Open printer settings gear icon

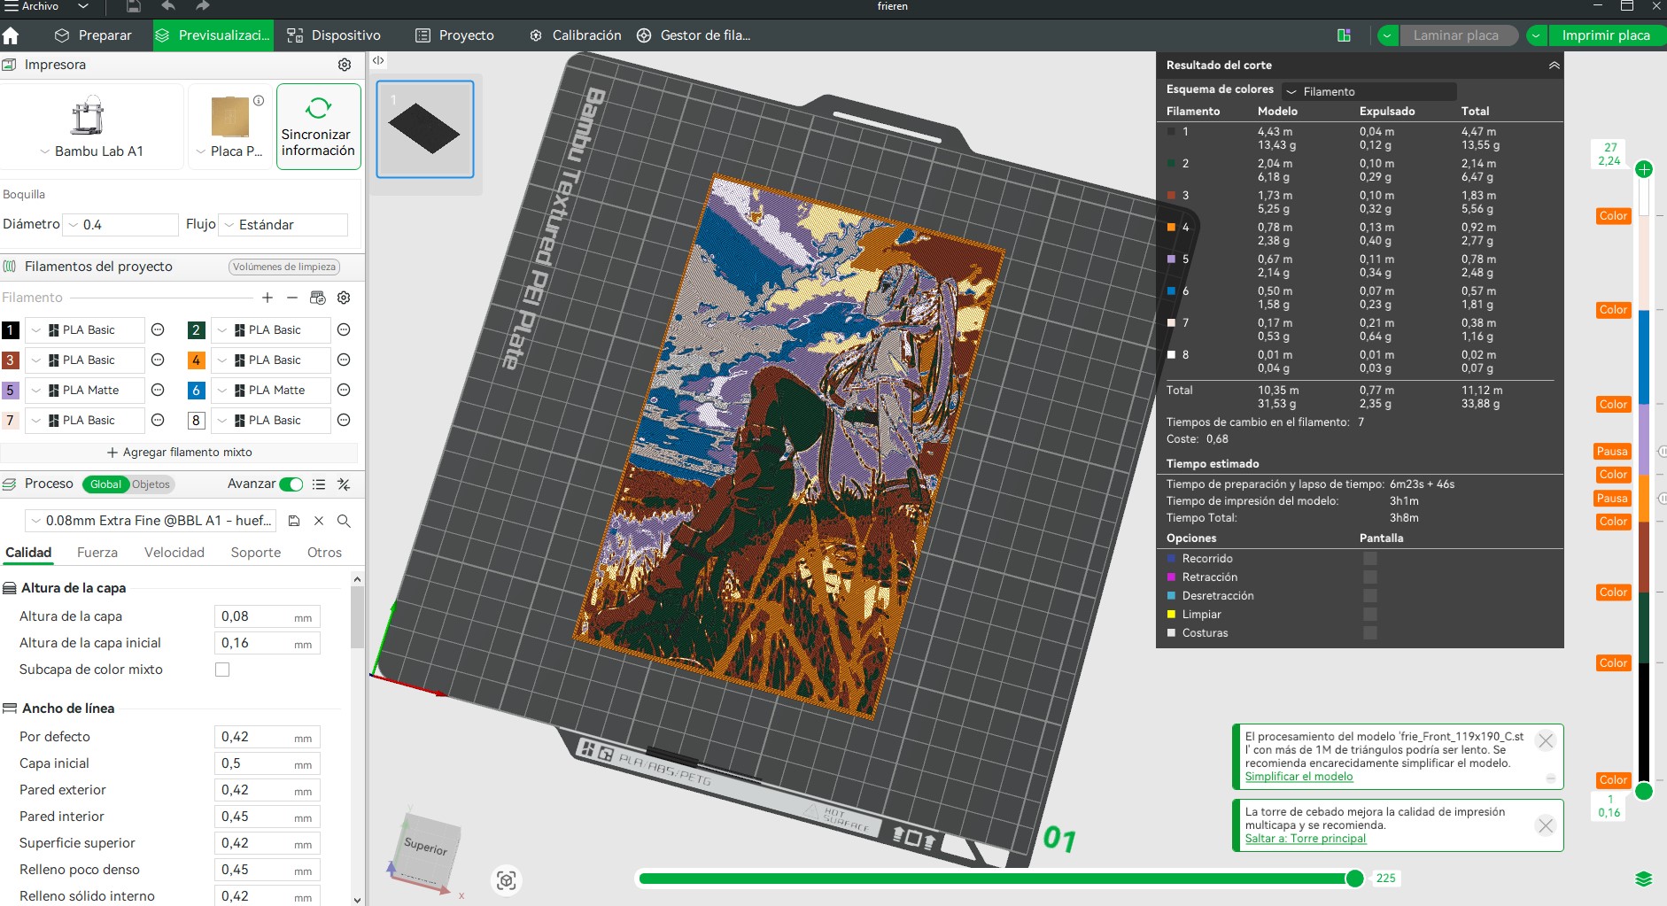345,65
